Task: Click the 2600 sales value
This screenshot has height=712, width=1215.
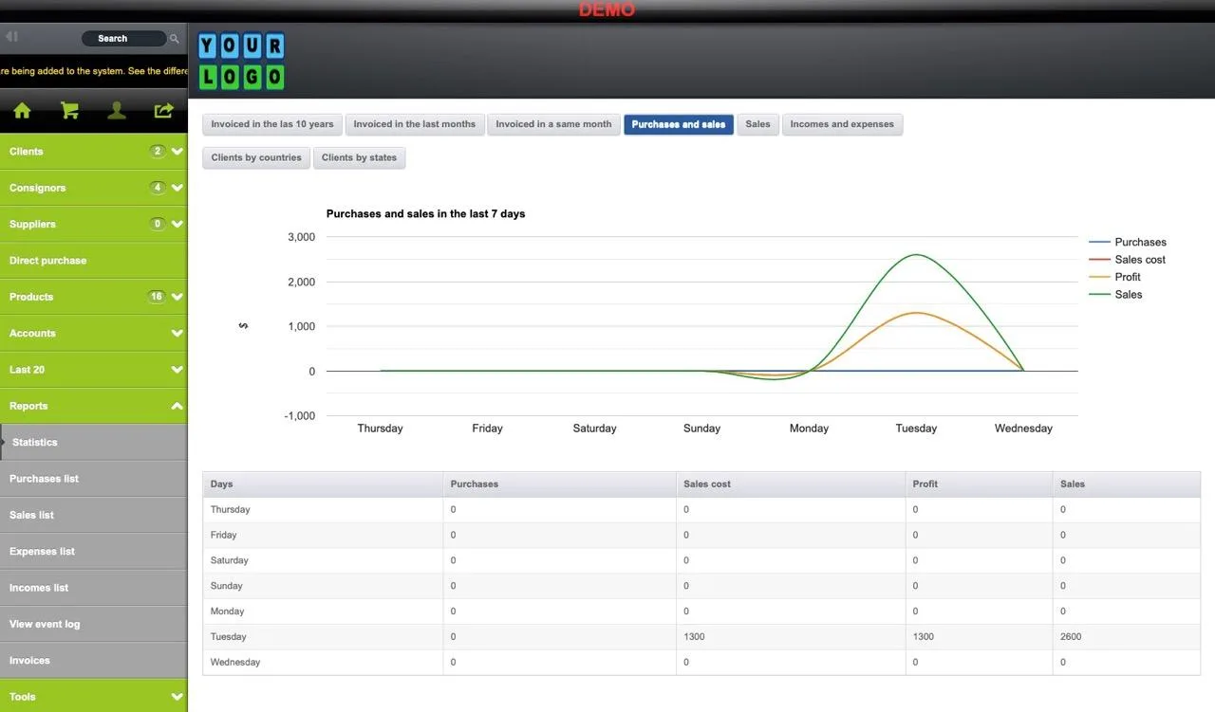Action: tap(1071, 637)
